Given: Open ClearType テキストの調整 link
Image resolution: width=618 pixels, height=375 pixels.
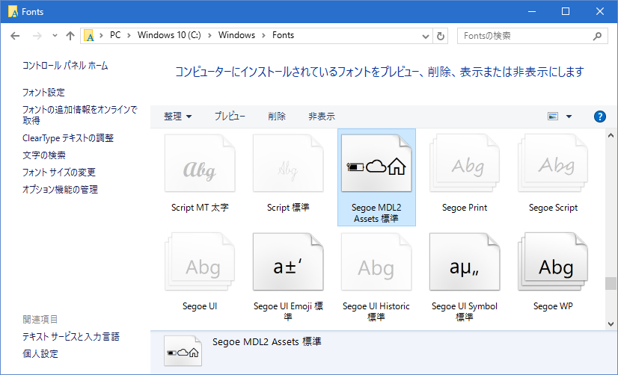Looking at the screenshot, I should tap(68, 138).
